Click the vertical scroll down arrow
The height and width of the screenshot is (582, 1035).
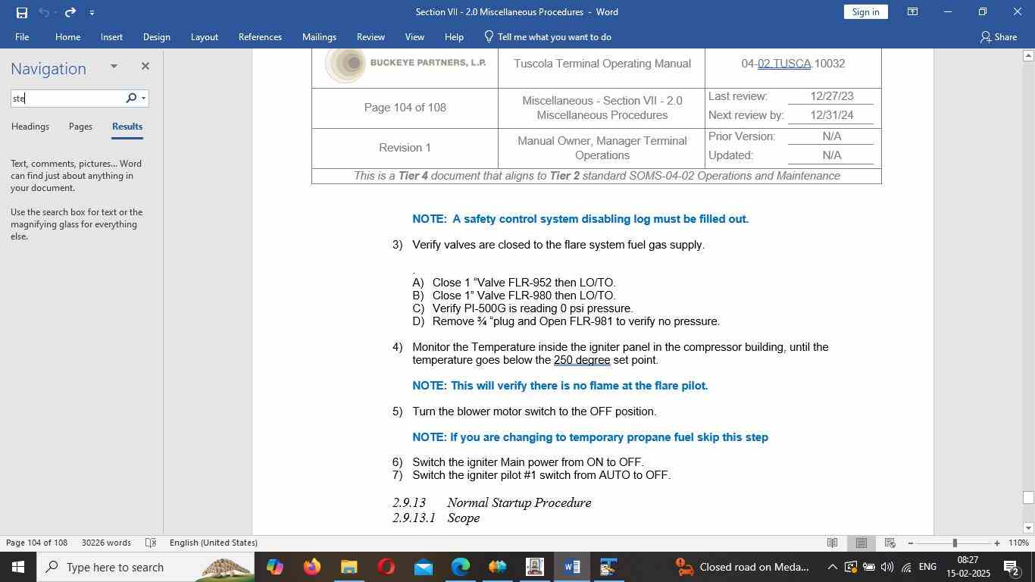[x=1028, y=528]
